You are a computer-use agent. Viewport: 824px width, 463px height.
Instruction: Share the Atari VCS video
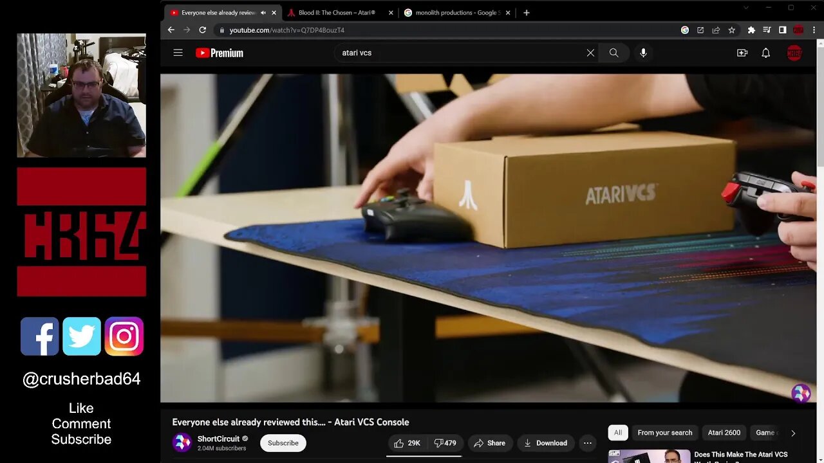[489, 443]
